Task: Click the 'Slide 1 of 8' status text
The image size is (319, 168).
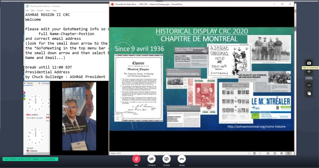Action: pyautogui.click(x=116, y=153)
